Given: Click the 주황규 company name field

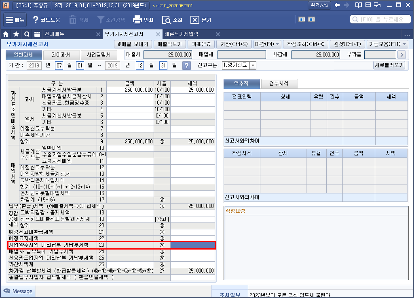Looking at the screenshot, I should [32, 5].
